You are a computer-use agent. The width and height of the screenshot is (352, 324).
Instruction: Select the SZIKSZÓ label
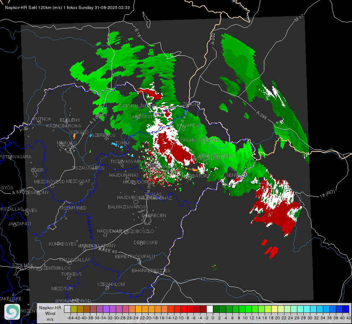pyautogui.click(x=80, y=132)
